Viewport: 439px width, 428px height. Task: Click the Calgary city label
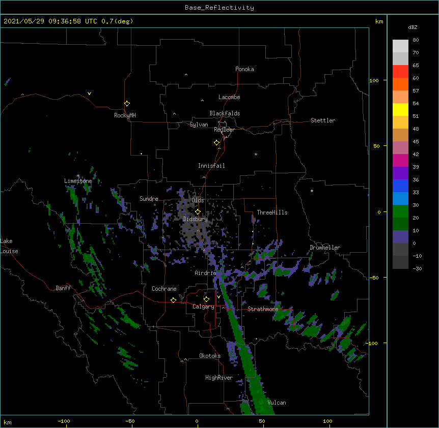tap(203, 307)
